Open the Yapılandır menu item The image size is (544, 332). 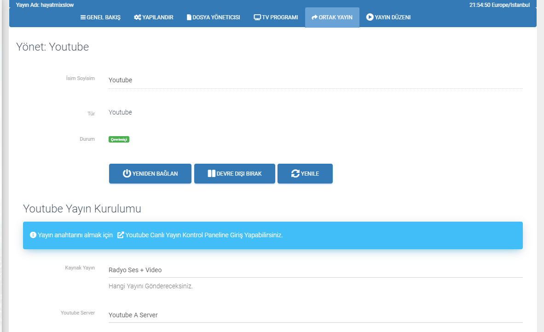[x=153, y=17]
